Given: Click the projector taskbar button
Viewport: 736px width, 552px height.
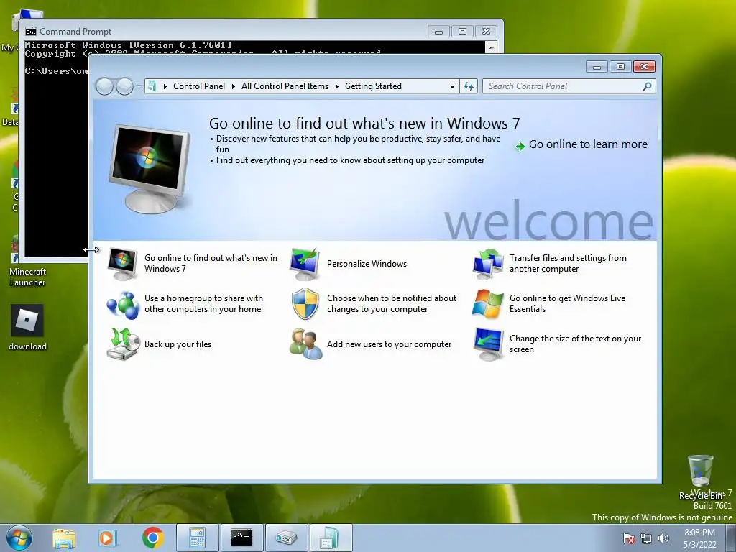Looking at the screenshot, I should click(x=286, y=538).
